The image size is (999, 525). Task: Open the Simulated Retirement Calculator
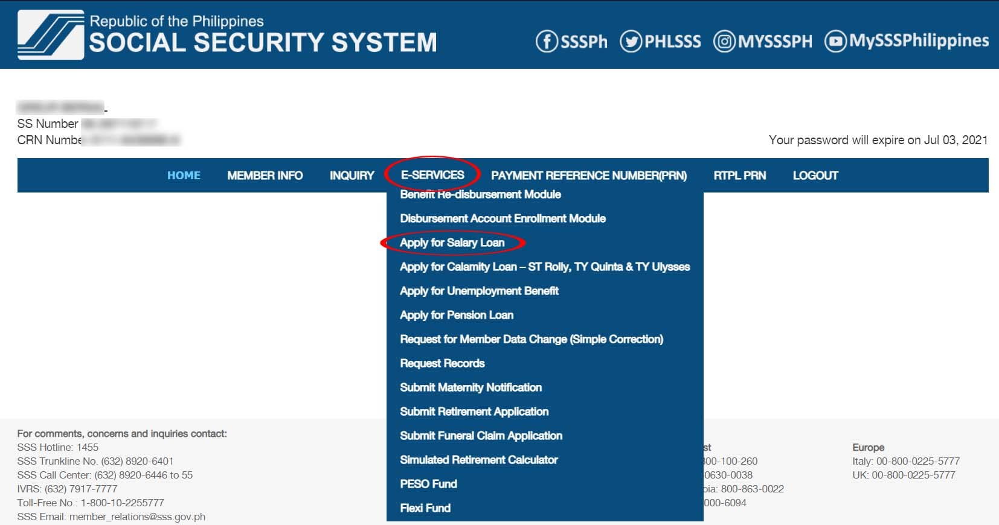(x=479, y=460)
